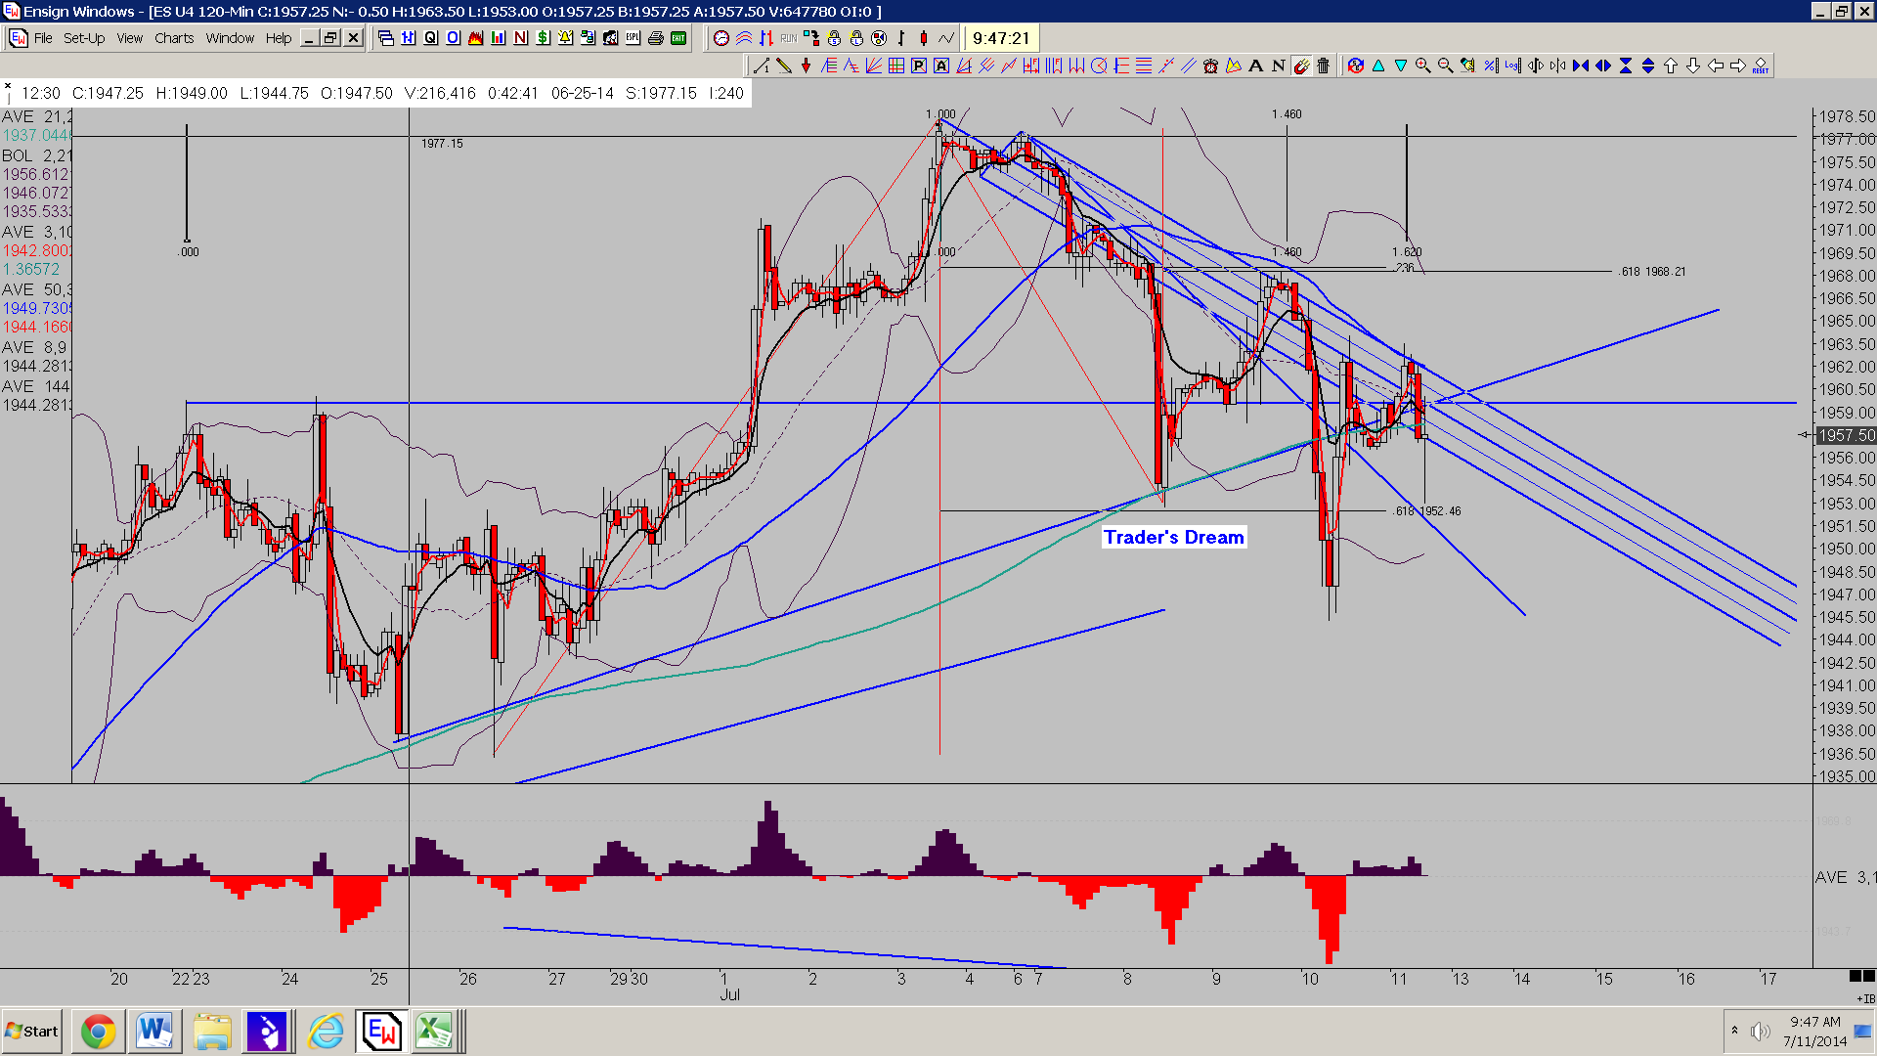Image resolution: width=1877 pixels, height=1056 pixels.
Task: Select the text A annotation tool
Action: [1255, 66]
